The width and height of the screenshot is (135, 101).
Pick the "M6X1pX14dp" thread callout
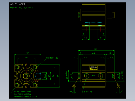click(52, 58)
